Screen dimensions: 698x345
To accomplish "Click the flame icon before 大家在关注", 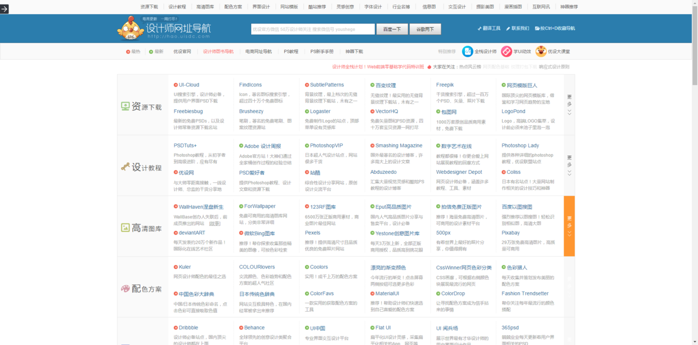I will [x=429, y=66].
